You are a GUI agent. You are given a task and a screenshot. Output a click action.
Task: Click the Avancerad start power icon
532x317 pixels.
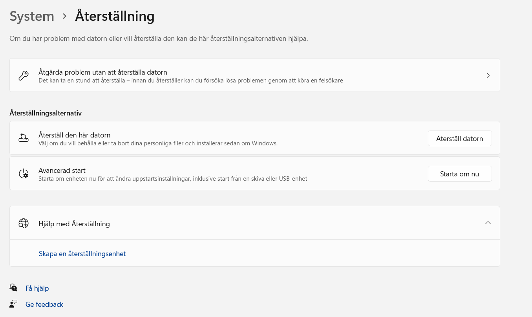(x=24, y=174)
